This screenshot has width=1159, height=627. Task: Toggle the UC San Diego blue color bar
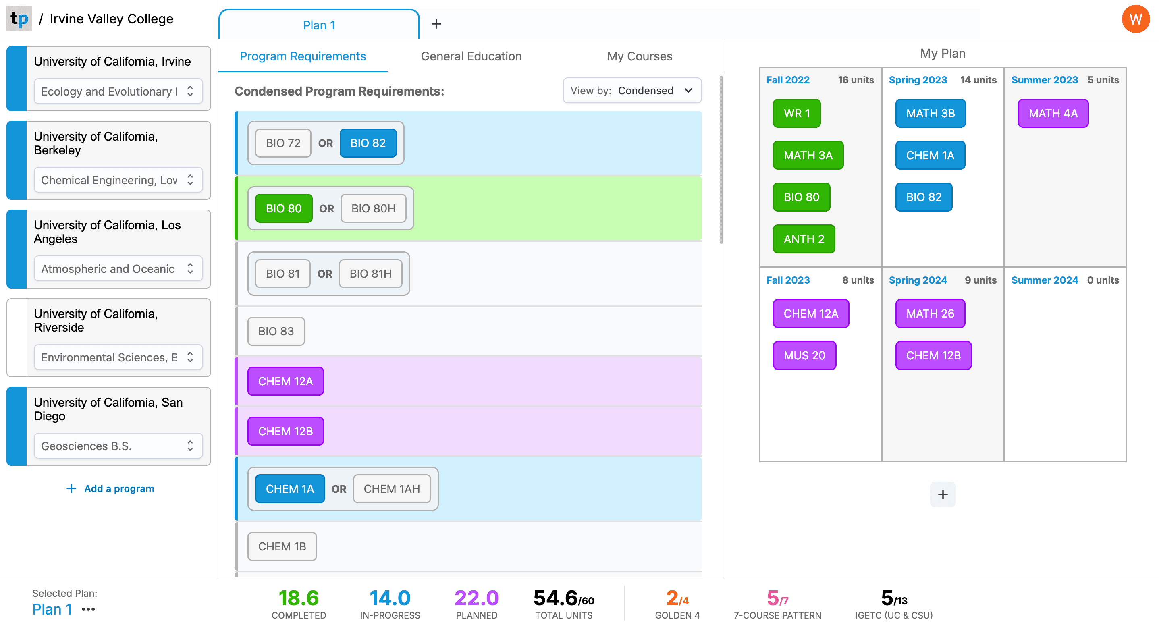pyautogui.click(x=17, y=426)
